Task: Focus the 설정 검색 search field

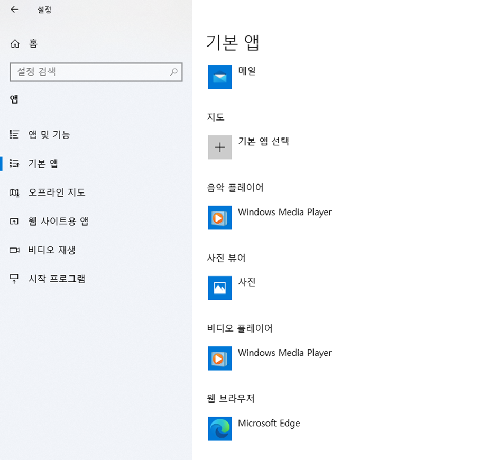Action: click(96, 72)
